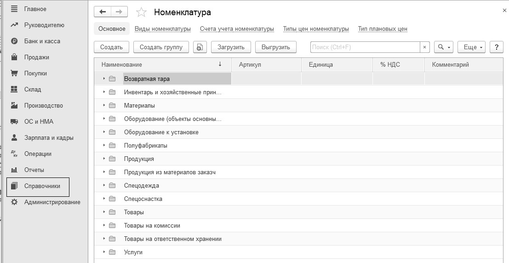Click into the Поиск search field
The width and height of the screenshot is (509, 263).
pos(365,47)
